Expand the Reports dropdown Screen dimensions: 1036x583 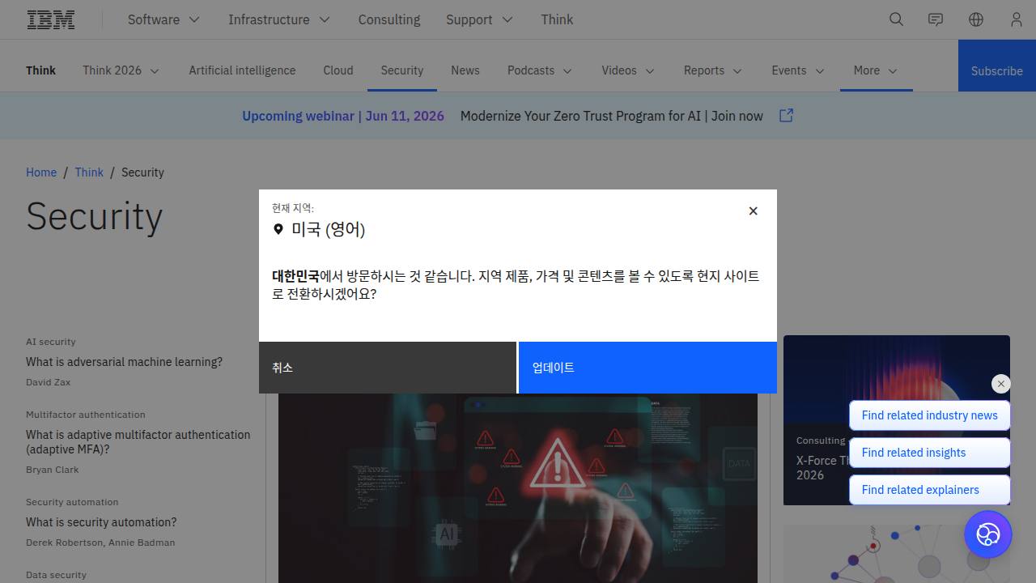[x=713, y=70]
